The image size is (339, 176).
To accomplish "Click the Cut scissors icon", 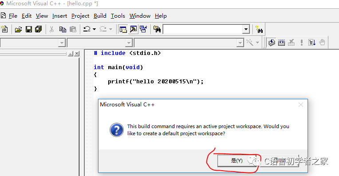I will point(51,29).
